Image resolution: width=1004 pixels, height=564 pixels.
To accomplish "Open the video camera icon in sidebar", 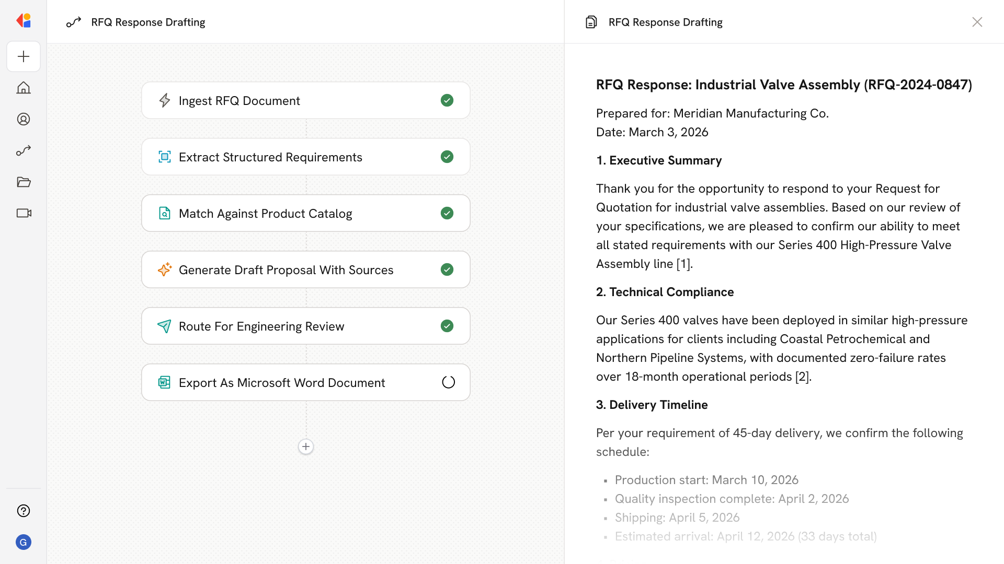I will click(24, 213).
